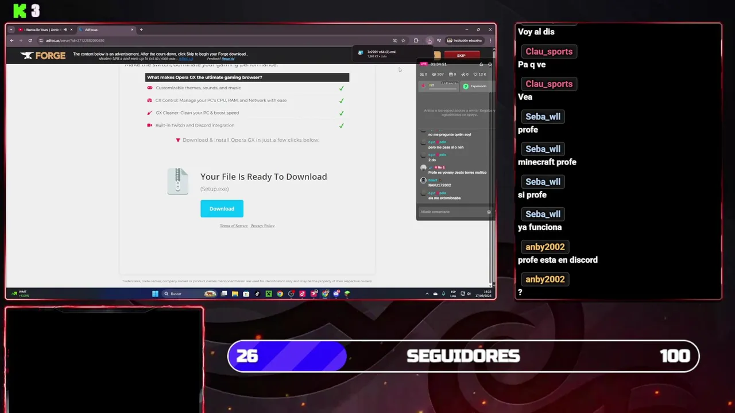
Task: Click the adfoc.us link in the banner
Action: click(185, 59)
